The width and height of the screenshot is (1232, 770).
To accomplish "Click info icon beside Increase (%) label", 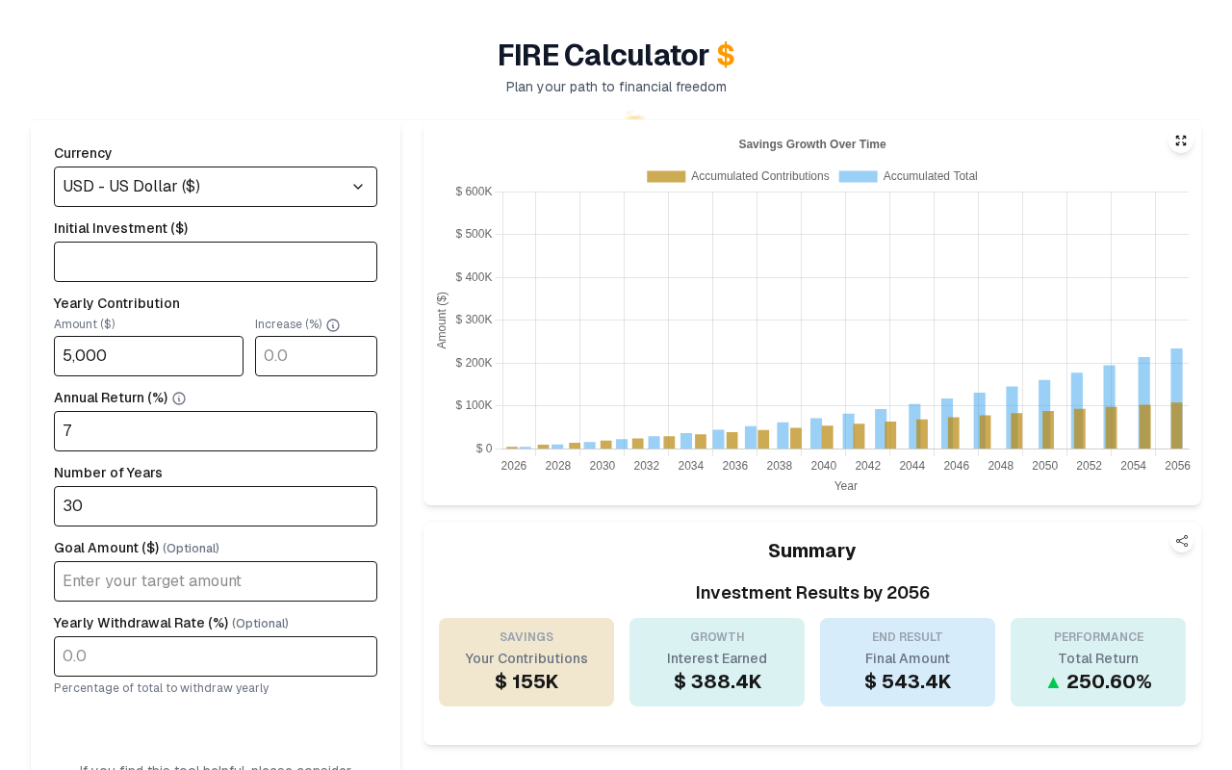I will point(333,325).
